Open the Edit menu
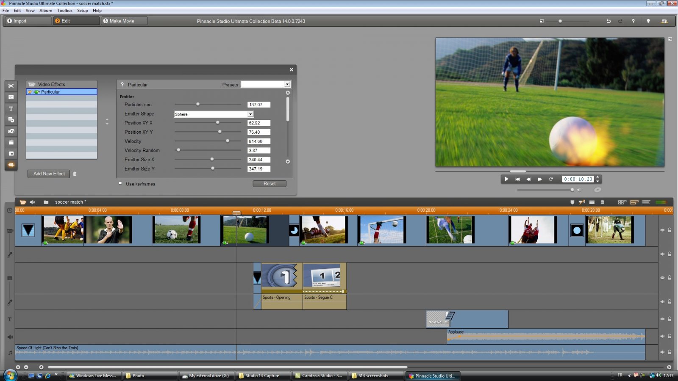The height and width of the screenshot is (381, 678). [17, 11]
